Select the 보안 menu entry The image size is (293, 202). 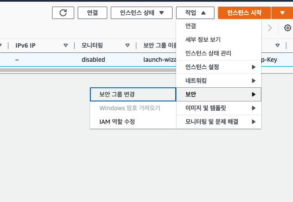coord(218,94)
